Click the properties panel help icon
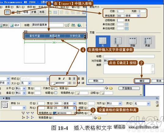 pyautogui.click(x=157, y=102)
